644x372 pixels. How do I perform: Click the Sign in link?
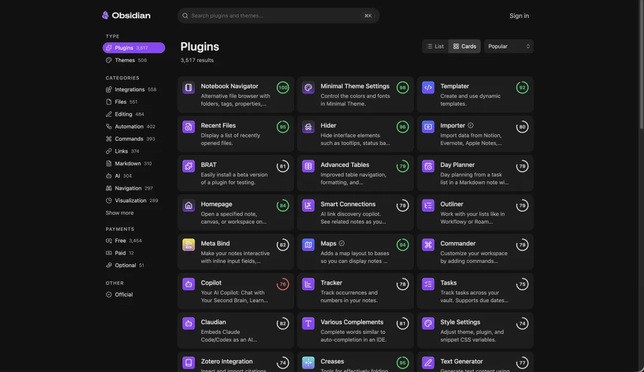(x=519, y=15)
